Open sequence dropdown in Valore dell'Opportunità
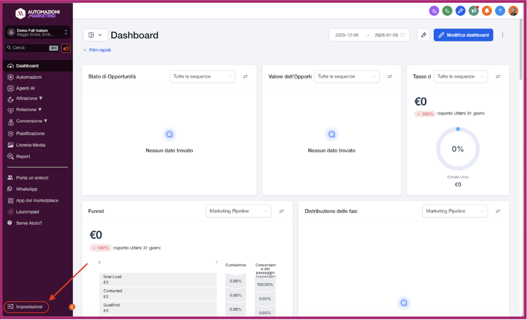527x320 pixels. pyautogui.click(x=346, y=77)
